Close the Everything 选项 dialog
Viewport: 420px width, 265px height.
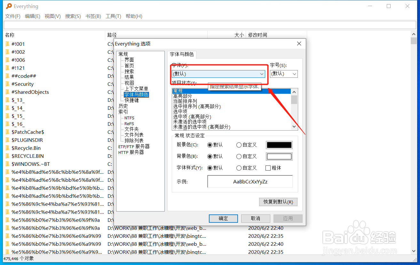click(299, 44)
